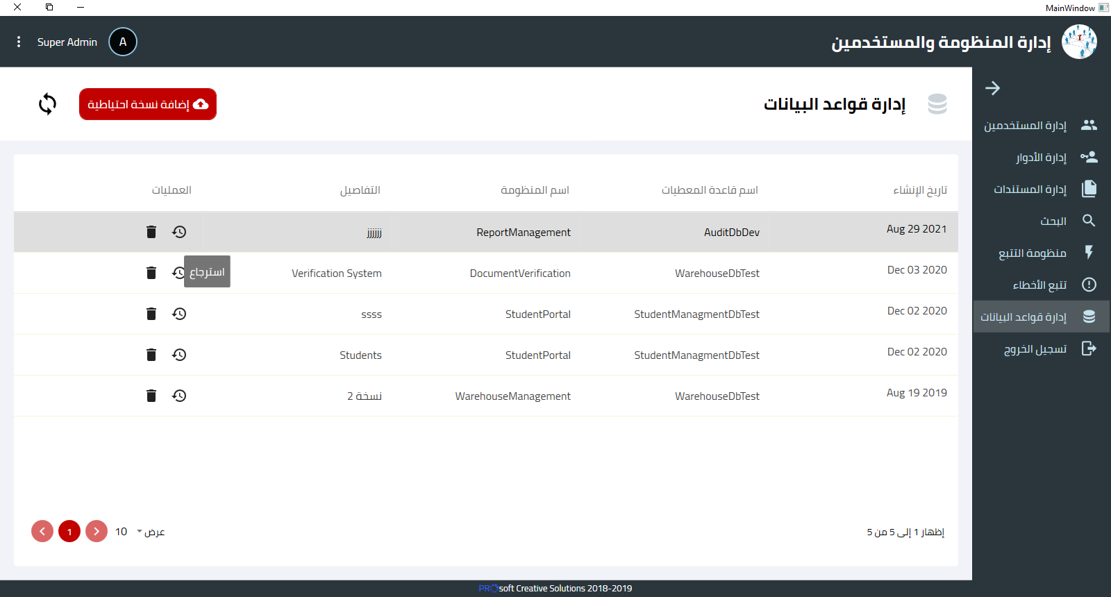Viewport: 1111px width, 597px height.
Task: Click the العمليات column header
Action: tap(172, 190)
